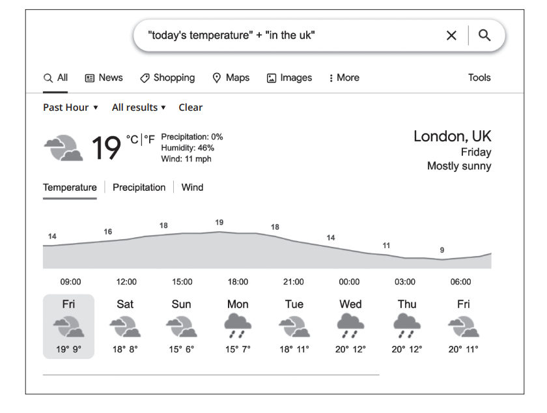Open the Past Hour time filter dropdown
This screenshot has width=547, height=413.
[x=70, y=107]
